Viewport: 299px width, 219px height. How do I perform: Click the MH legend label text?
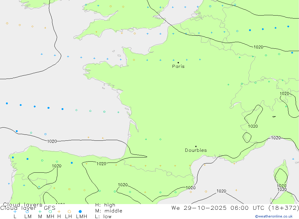pyautogui.click(x=50, y=217)
